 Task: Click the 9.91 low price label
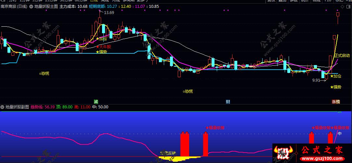pyautogui.click(x=316, y=80)
